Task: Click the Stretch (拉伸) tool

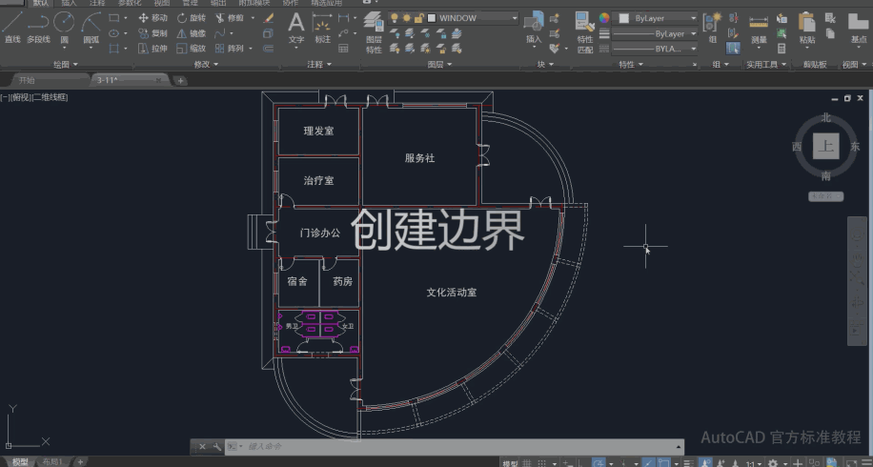Action: [152, 49]
